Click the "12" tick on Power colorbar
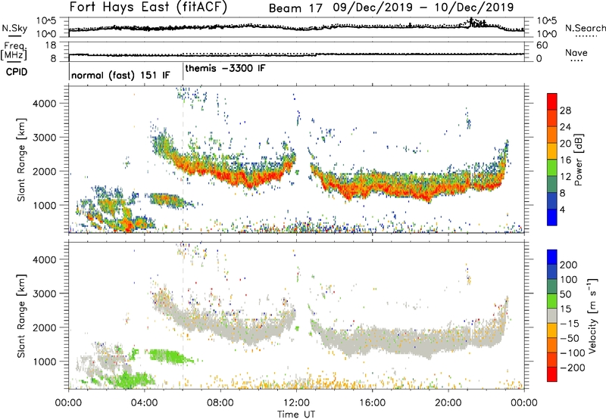Image resolution: width=606 pixels, height=419 pixels. pos(565,176)
